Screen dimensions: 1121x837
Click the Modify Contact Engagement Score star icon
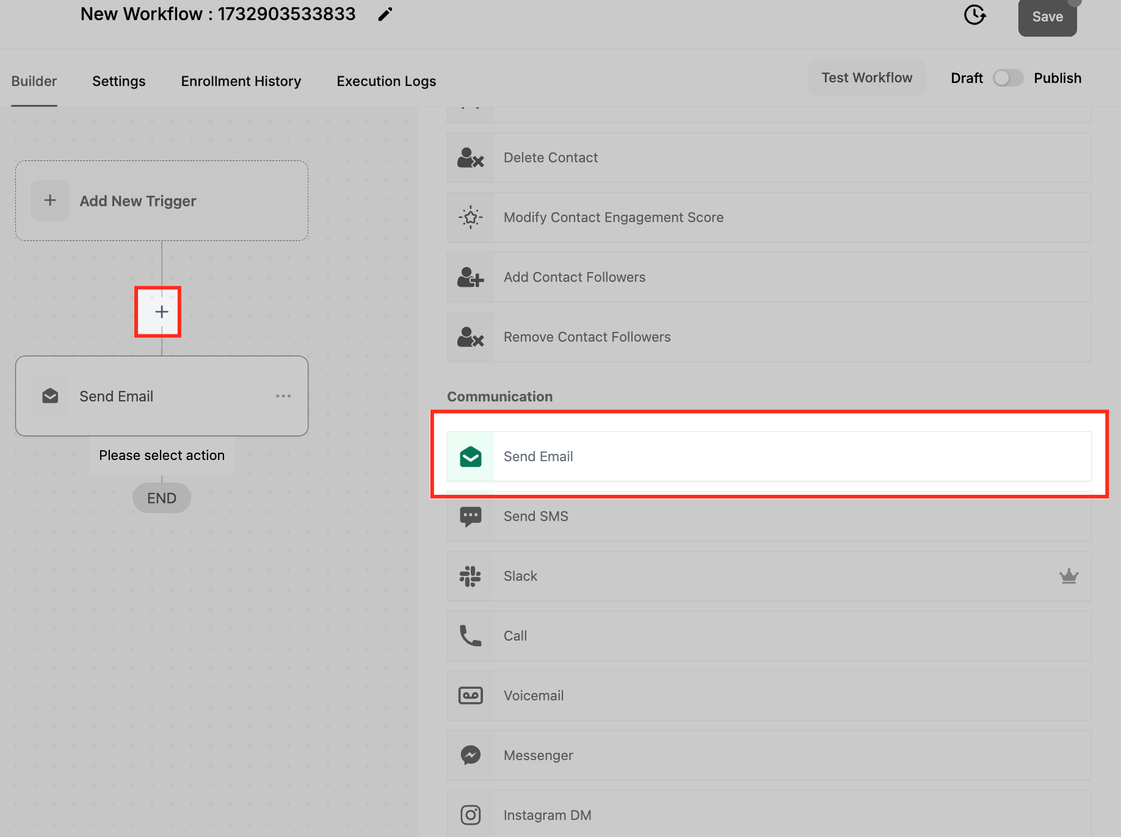coord(470,217)
